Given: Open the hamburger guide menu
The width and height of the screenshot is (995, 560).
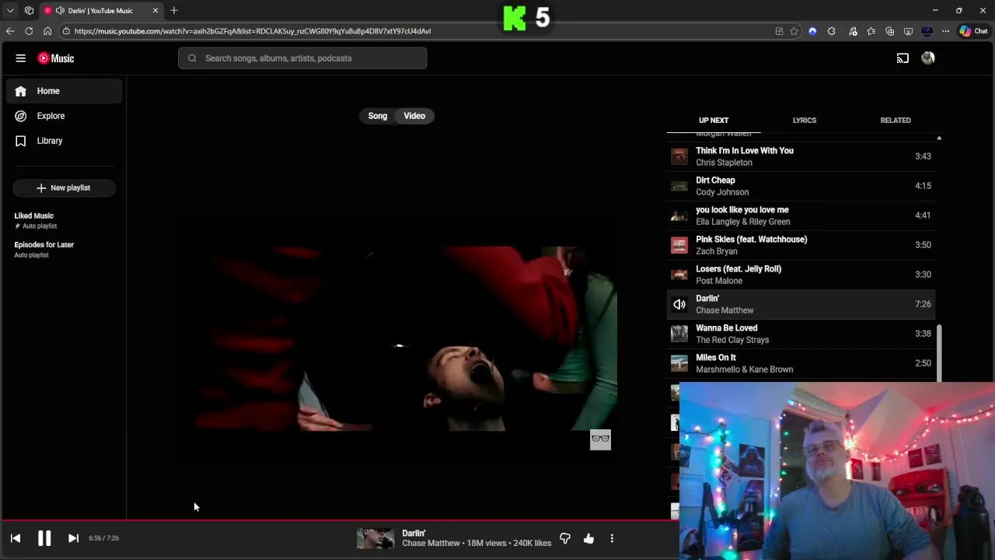Looking at the screenshot, I should pos(21,58).
